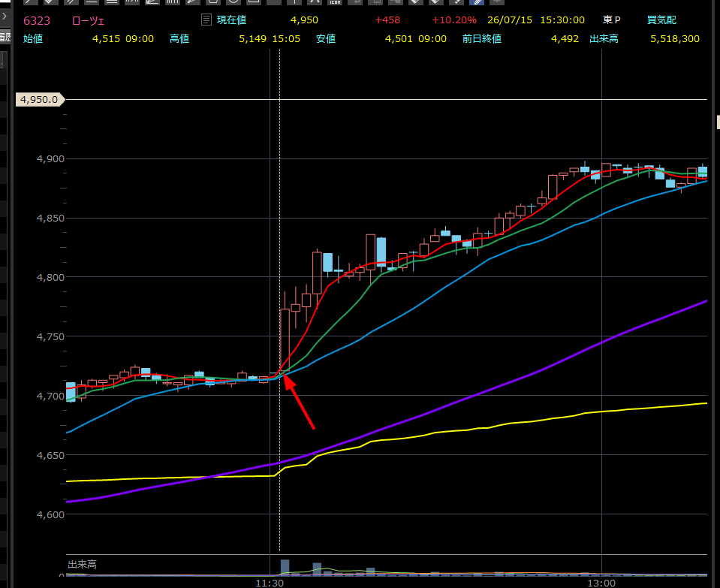Image resolution: width=720 pixels, height=588 pixels.
Task: Click stock code 6323
Action: [37, 21]
